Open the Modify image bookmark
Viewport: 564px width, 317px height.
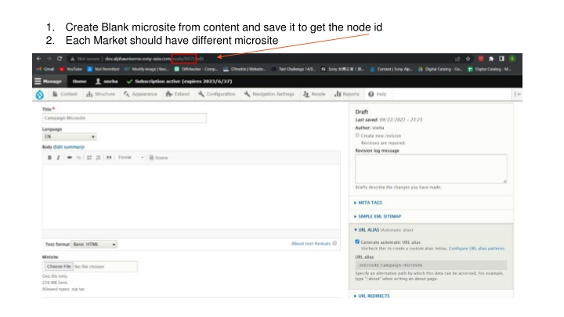coord(146,69)
